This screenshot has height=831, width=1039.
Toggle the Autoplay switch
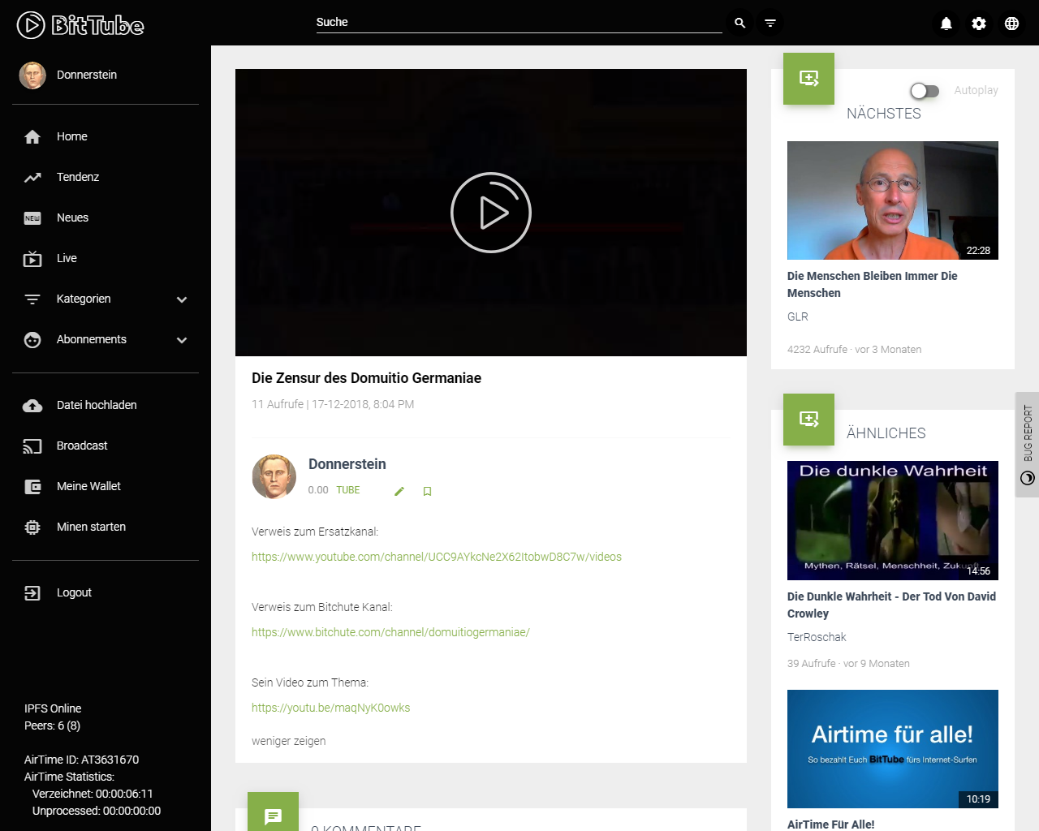pyautogui.click(x=925, y=91)
